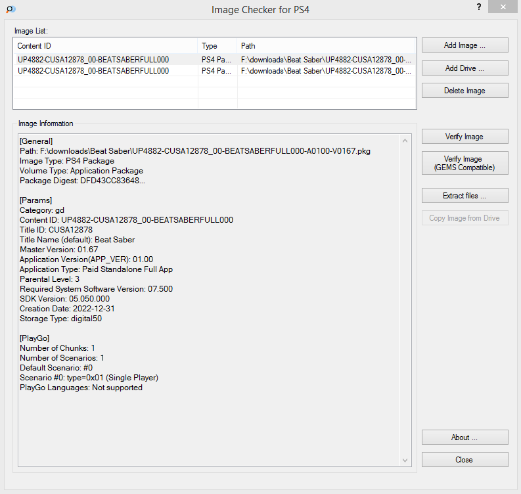This screenshot has height=494, width=521.
Task: Sort the list by Content ID column header
Action: 106,46
